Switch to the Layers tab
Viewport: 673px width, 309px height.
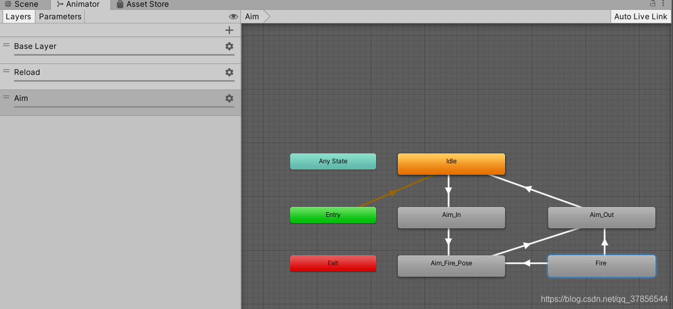tap(19, 17)
